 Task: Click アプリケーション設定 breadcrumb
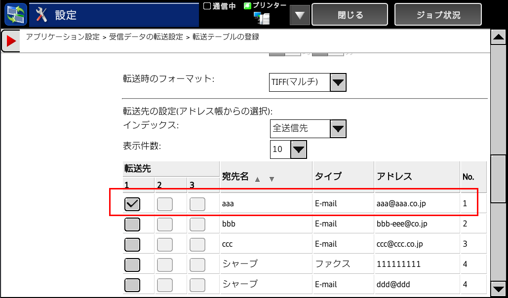coord(63,37)
